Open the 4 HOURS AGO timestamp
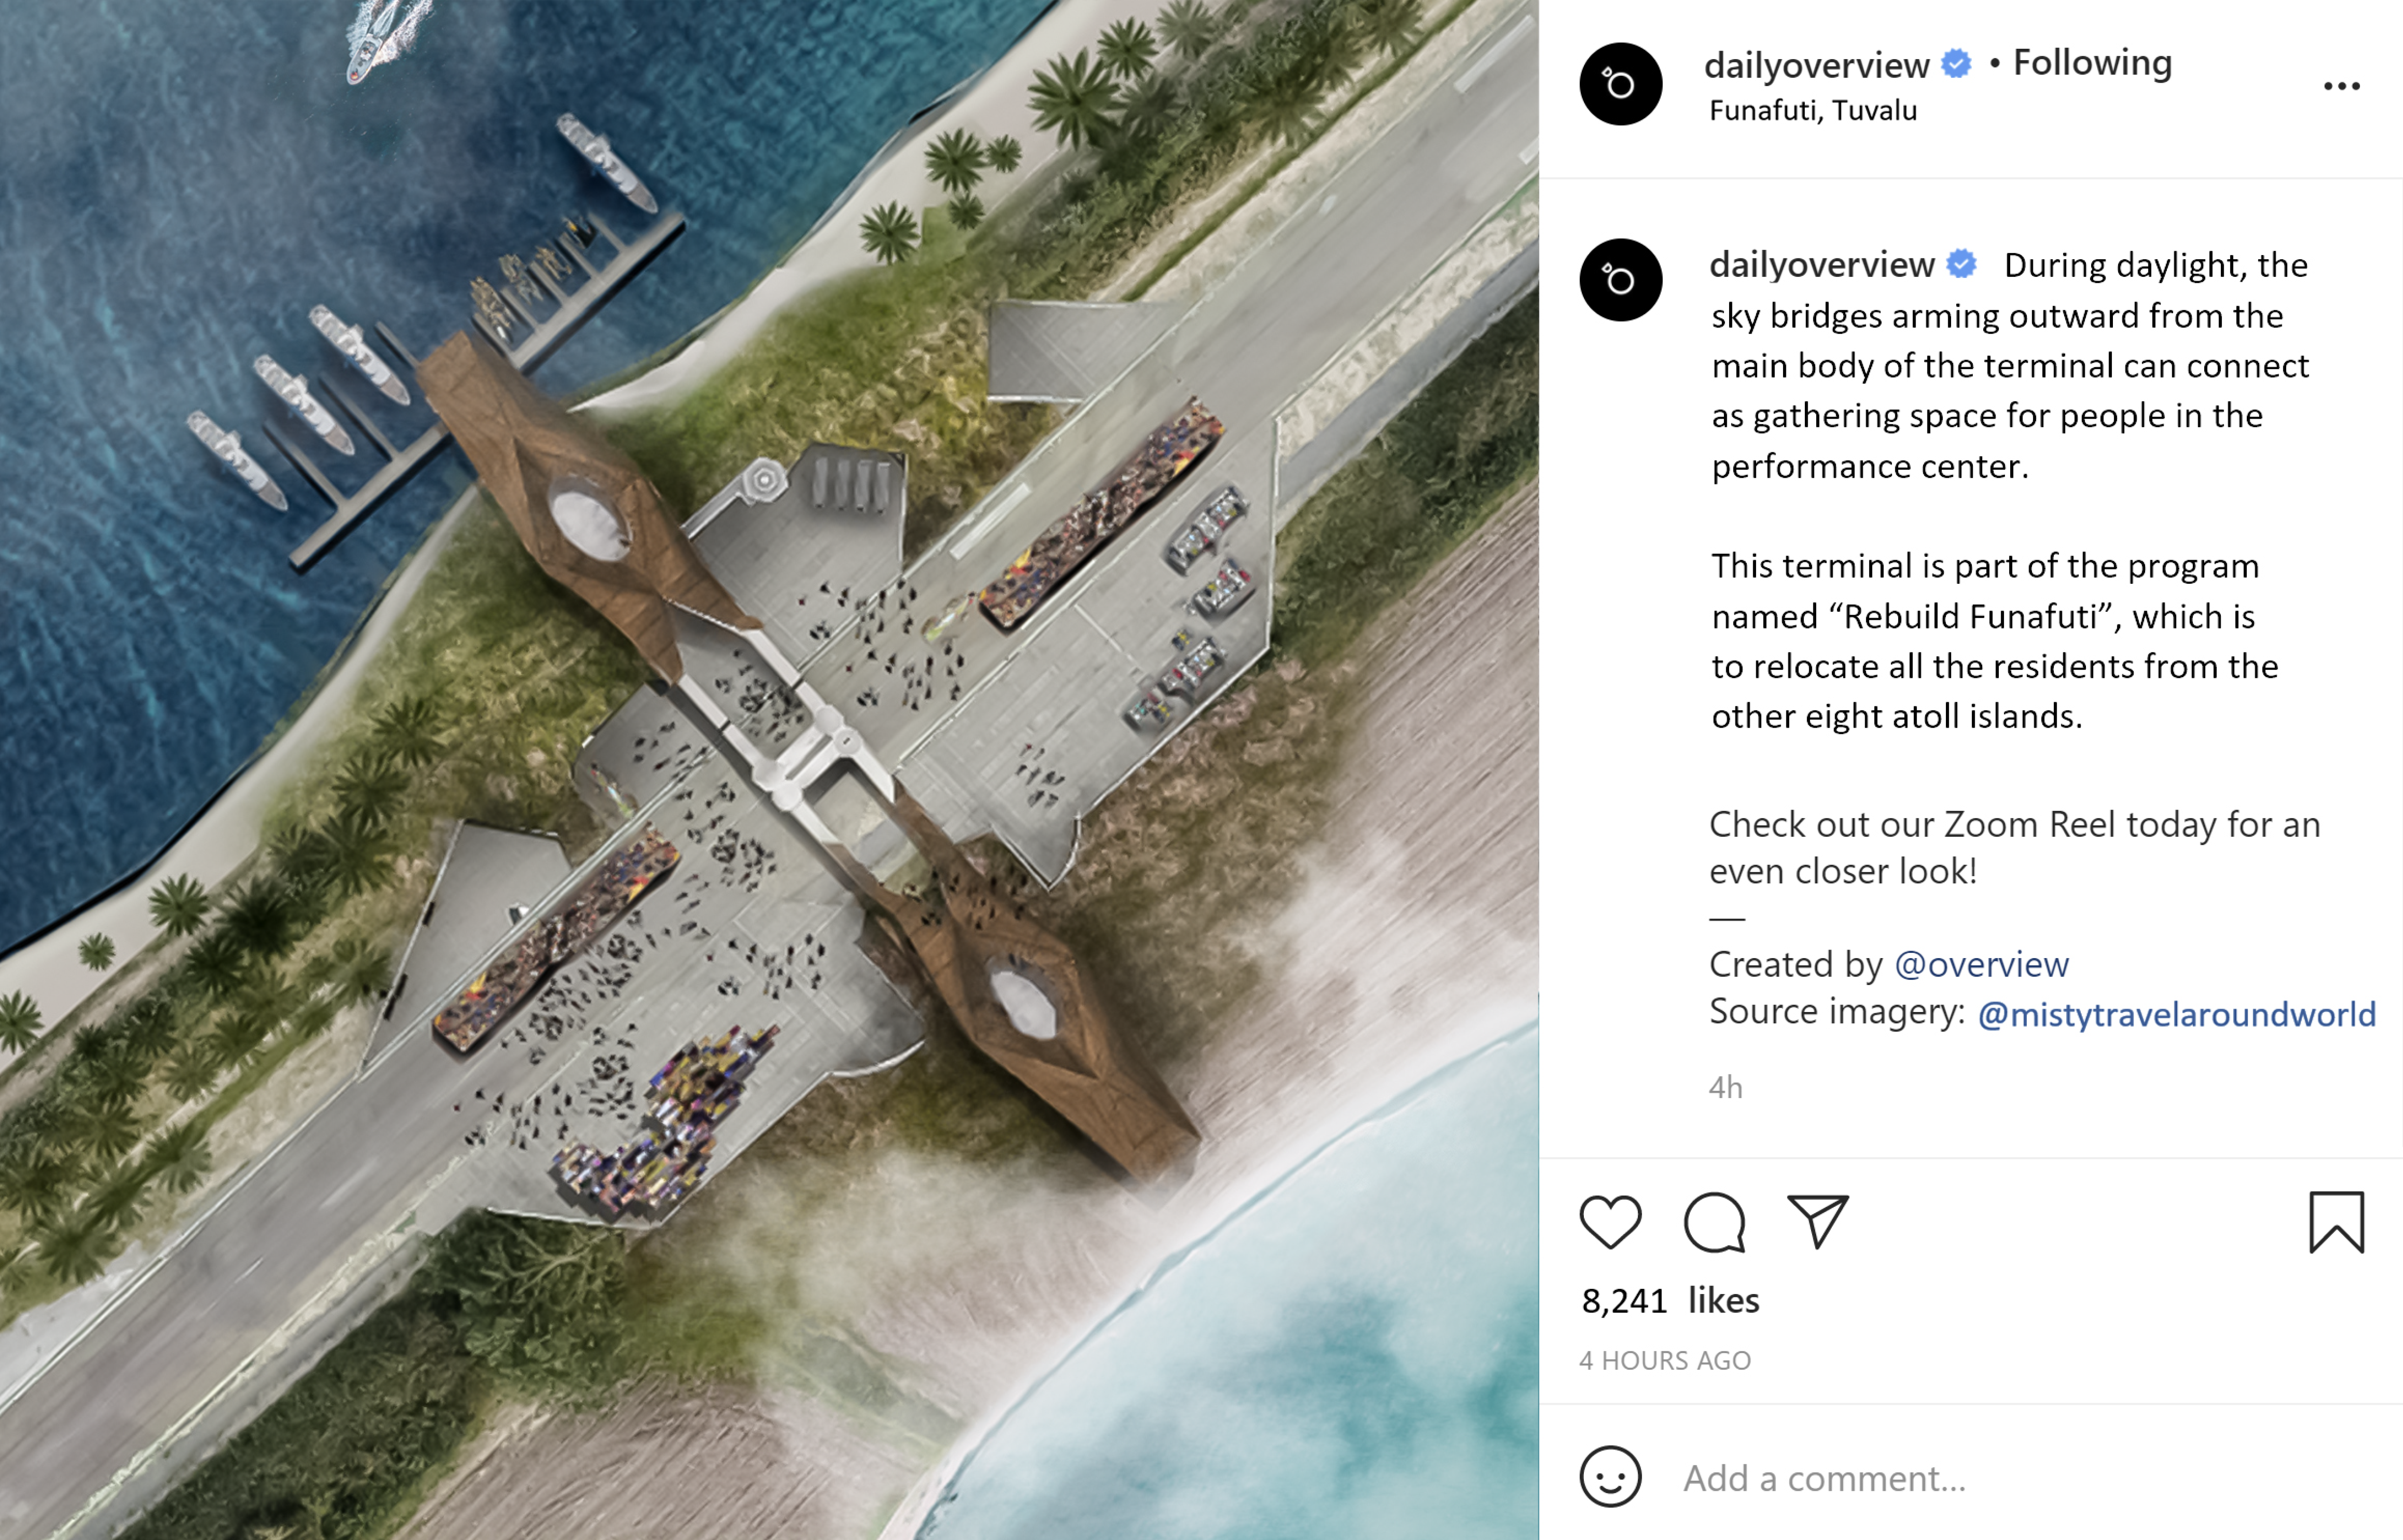 (x=1665, y=1360)
